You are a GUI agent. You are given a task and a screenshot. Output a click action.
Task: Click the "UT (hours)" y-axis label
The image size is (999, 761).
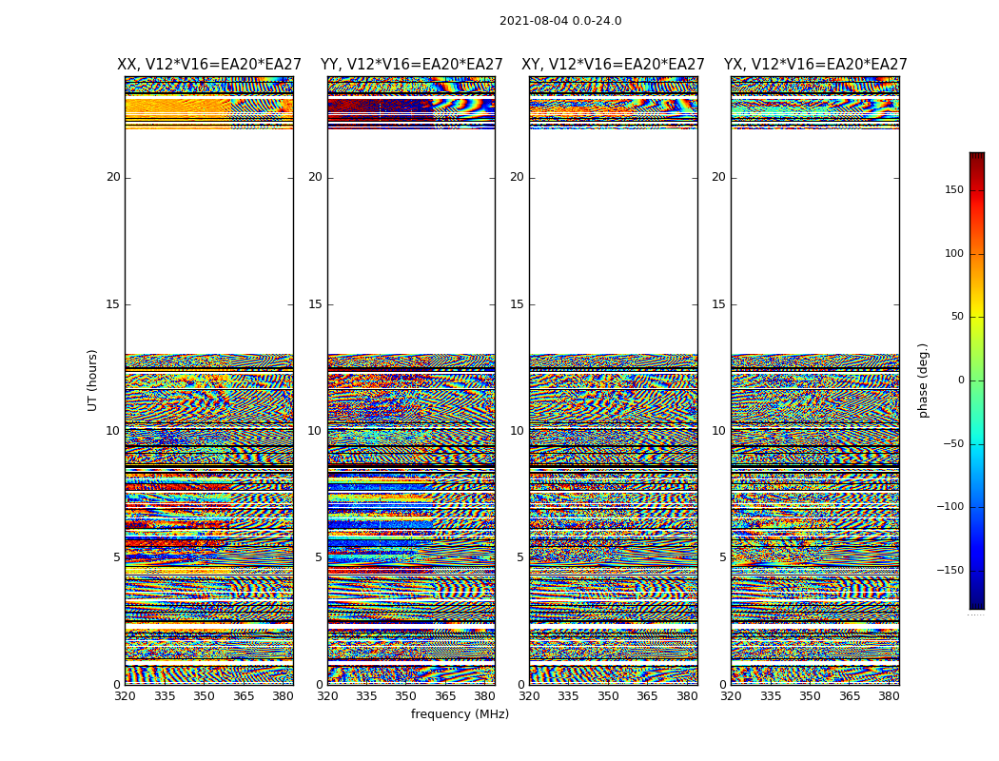pos(92,380)
